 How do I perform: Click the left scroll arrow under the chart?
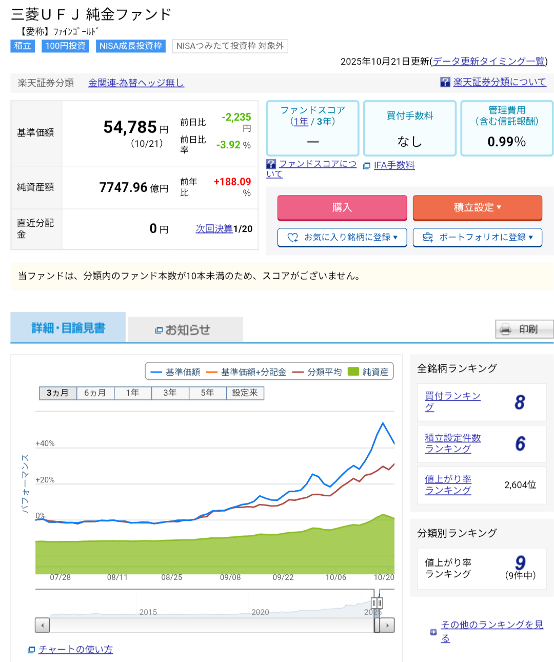point(42,625)
